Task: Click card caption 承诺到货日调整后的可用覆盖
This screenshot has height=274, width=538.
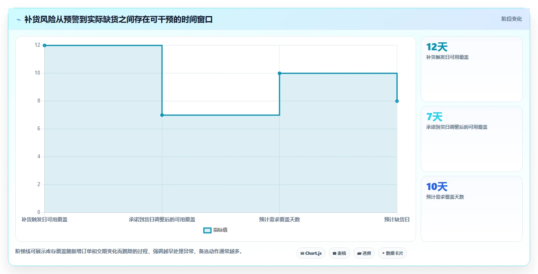Action: [x=457, y=127]
